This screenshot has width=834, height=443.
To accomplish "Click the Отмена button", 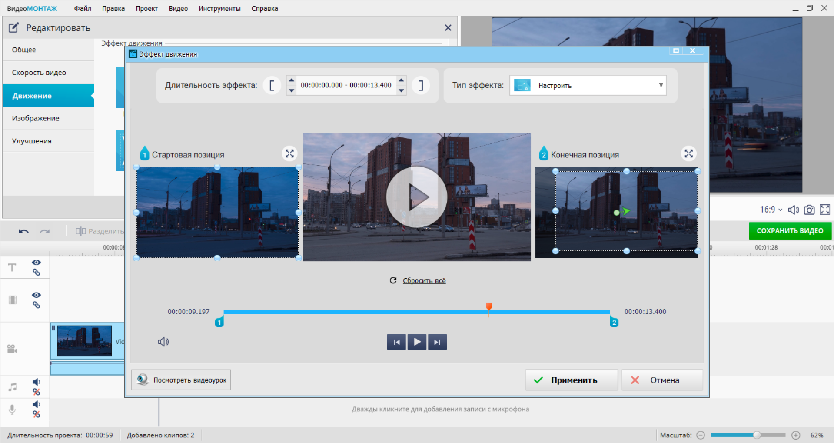I will [662, 380].
